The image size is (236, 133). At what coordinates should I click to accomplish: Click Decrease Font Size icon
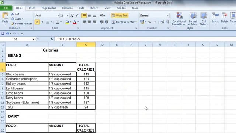[x=77, y=16]
